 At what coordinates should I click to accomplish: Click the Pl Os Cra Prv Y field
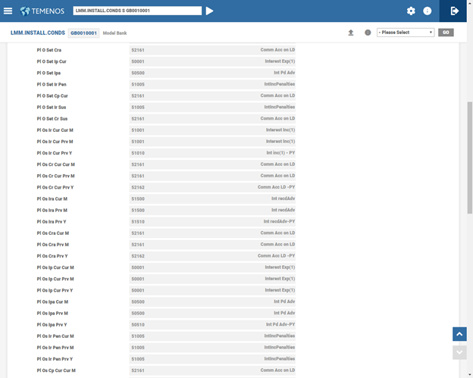click(212, 256)
